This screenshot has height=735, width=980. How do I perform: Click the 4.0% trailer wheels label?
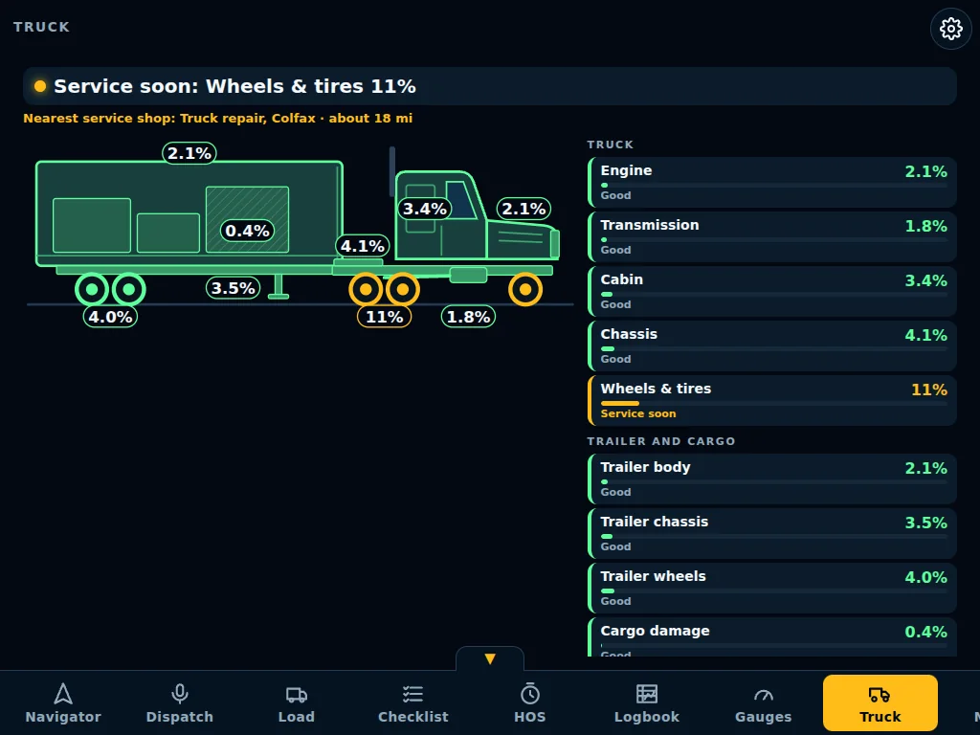click(110, 317)
